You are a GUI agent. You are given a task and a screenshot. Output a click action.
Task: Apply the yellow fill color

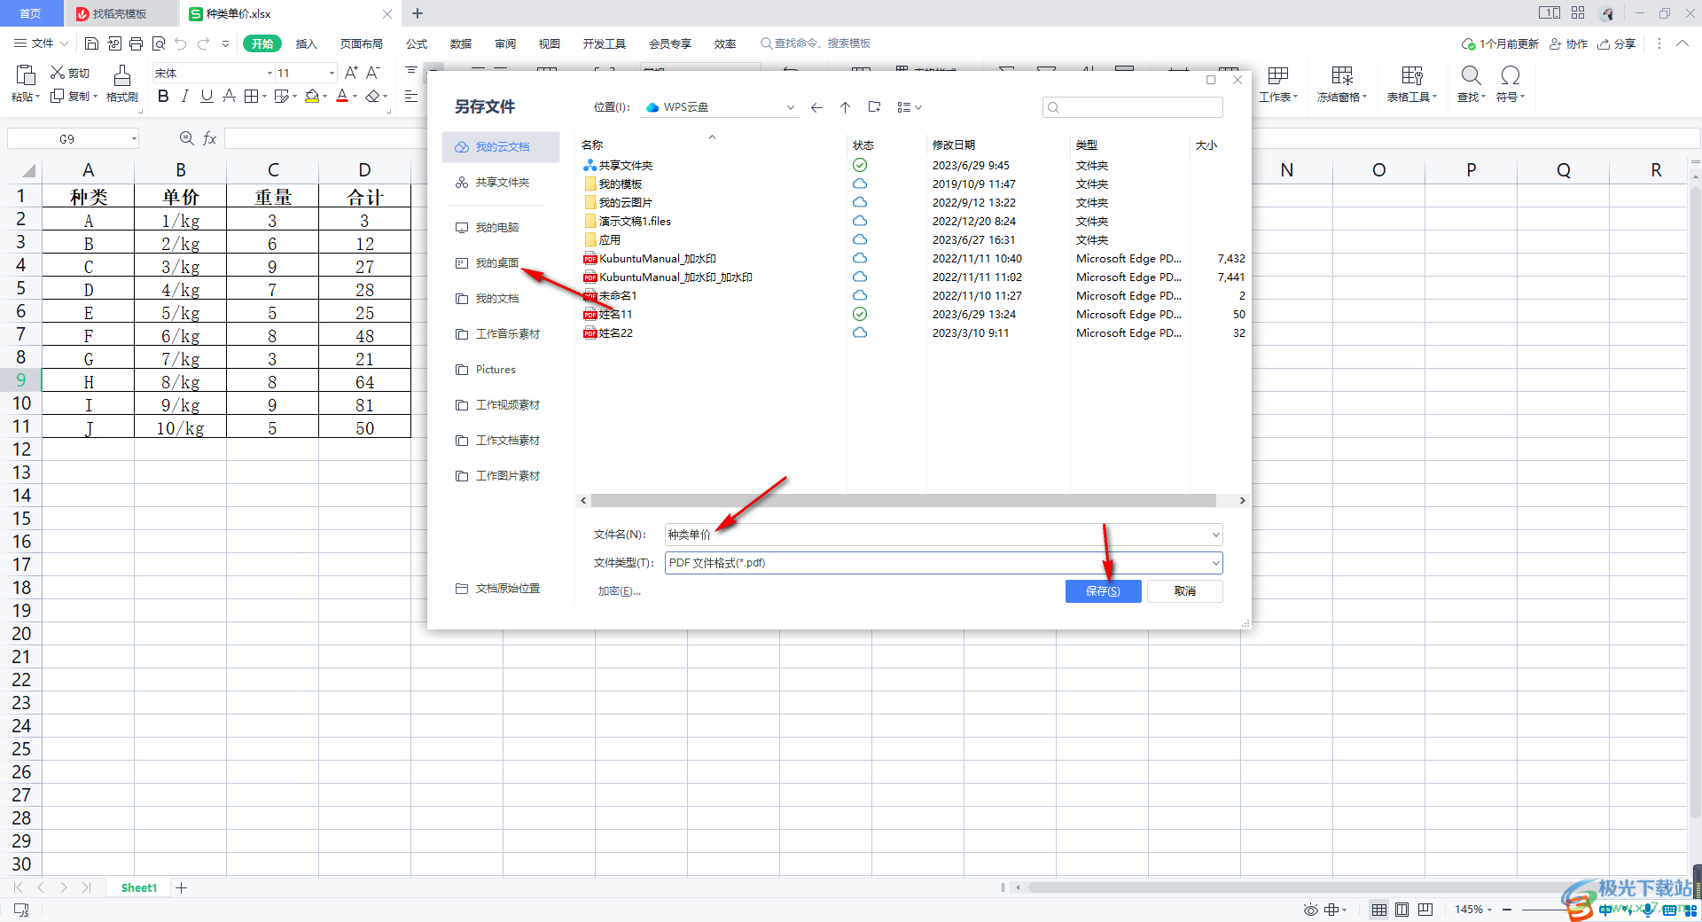[312, 96]
